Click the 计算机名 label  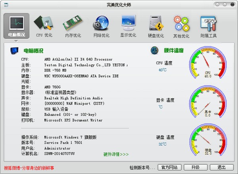click(x=30, y=154)
